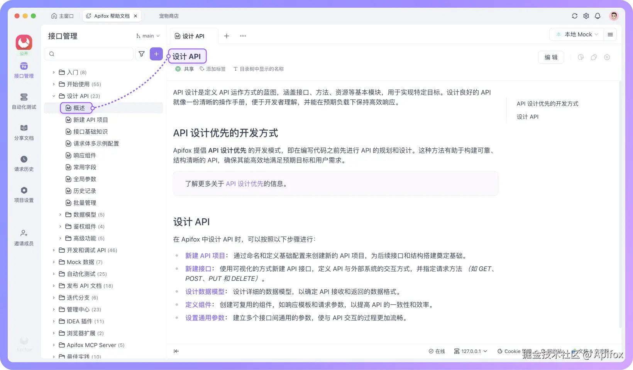The image size is (633, 370).
Task: Click the user avatar at top right
Action: click(614, 16)
